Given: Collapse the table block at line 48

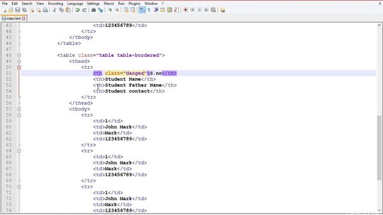Looking at the screenshot, I should [x=19, y=56].
